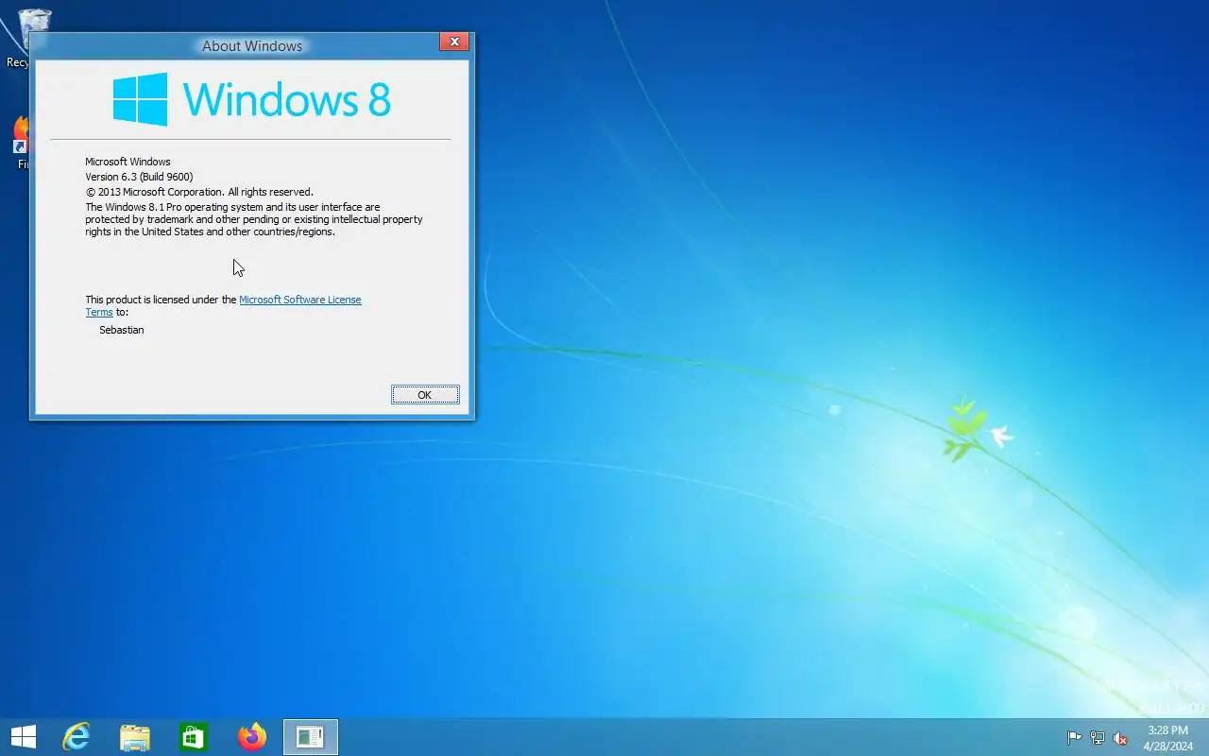This screenshot has width=1209, height=756.
Task: Open the Microsoft Software License Terms link
Action: point(300,300)
